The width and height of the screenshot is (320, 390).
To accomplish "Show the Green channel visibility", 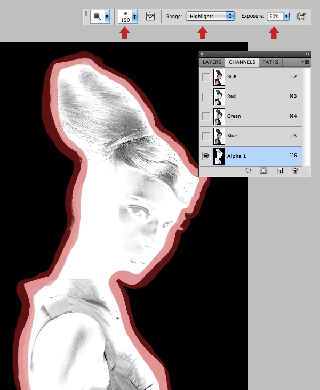I will point(206,116).
